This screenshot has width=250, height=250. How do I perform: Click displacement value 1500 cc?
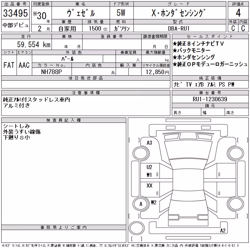pyautogui.click(x=98, y=28)
